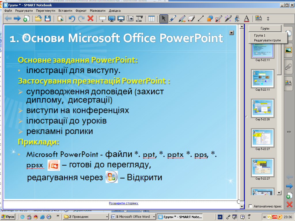
Task: Open the Групи dropdown button
Action: tap(265, 28)
